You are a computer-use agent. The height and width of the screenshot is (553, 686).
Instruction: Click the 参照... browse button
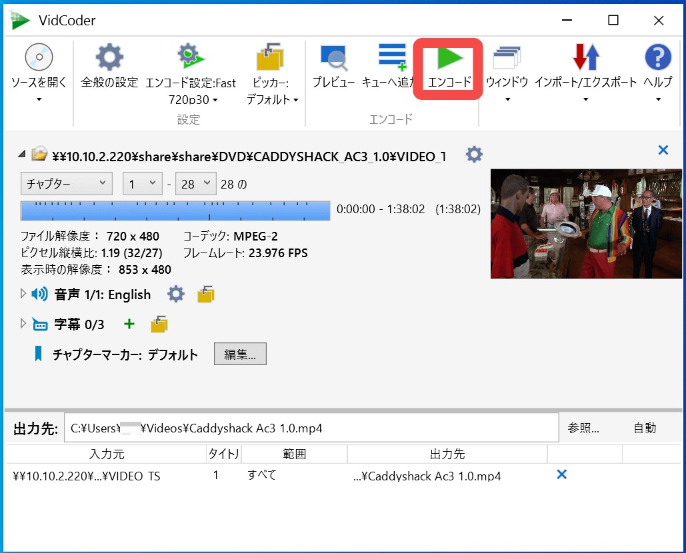click(x=583, y=428)
